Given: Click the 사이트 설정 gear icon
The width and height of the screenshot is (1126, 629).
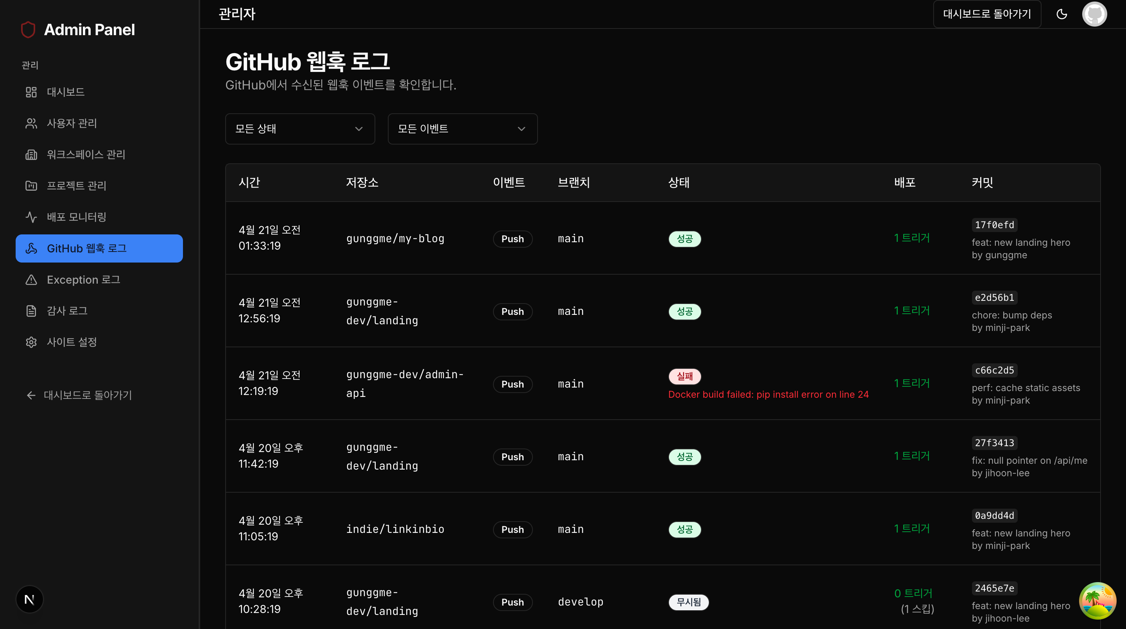Looking at the screenshot, I should coord(31,342).
